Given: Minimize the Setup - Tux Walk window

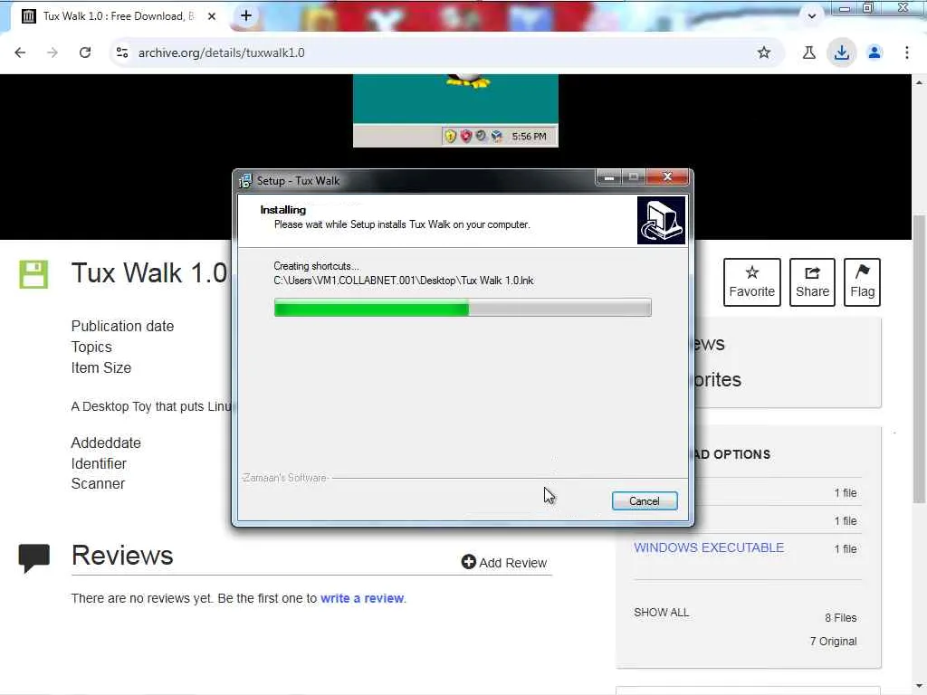Looking at the screenshot, I should point(608,177).
